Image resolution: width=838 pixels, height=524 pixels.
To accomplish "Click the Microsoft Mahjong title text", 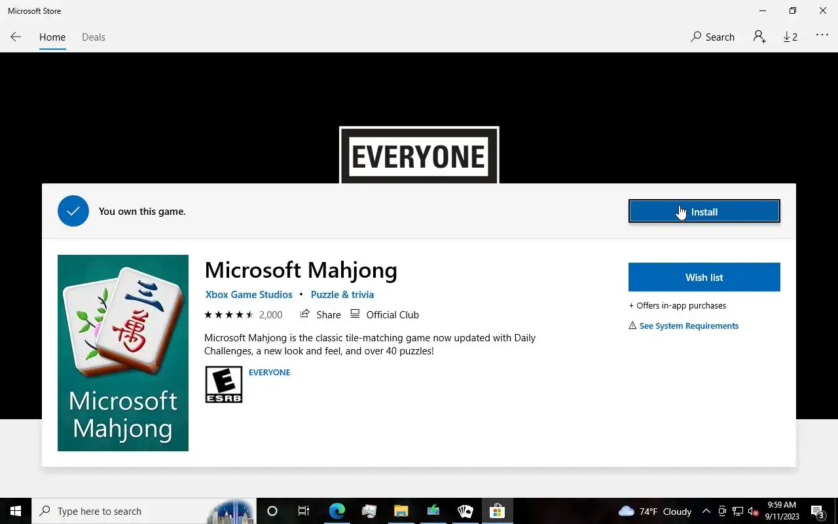I will (301, 270).
